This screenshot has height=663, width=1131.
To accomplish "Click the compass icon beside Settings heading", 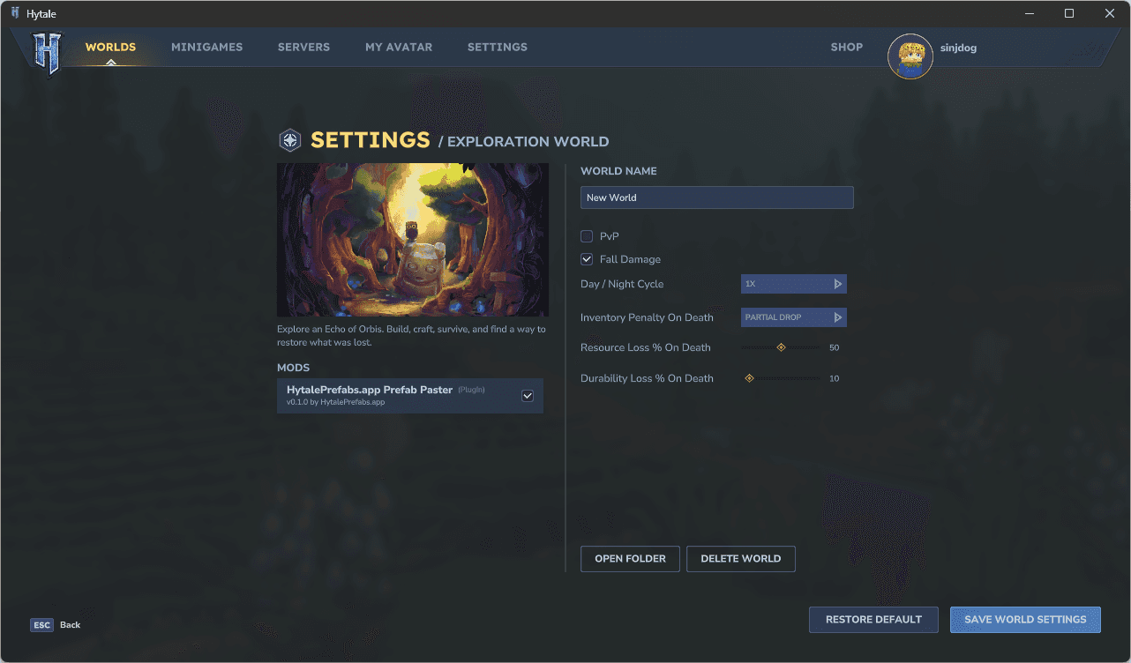I will 289,140.
